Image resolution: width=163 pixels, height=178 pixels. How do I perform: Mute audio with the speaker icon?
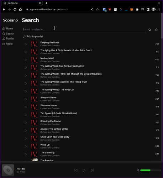pos(138,170)
